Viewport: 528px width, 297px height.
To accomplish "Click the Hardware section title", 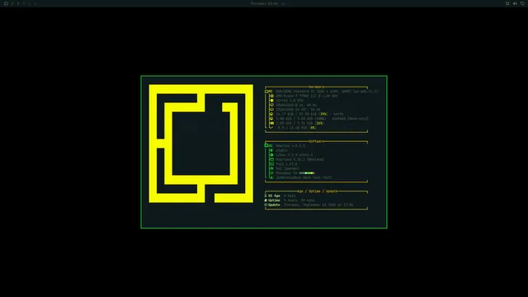I will coord(316,87).
